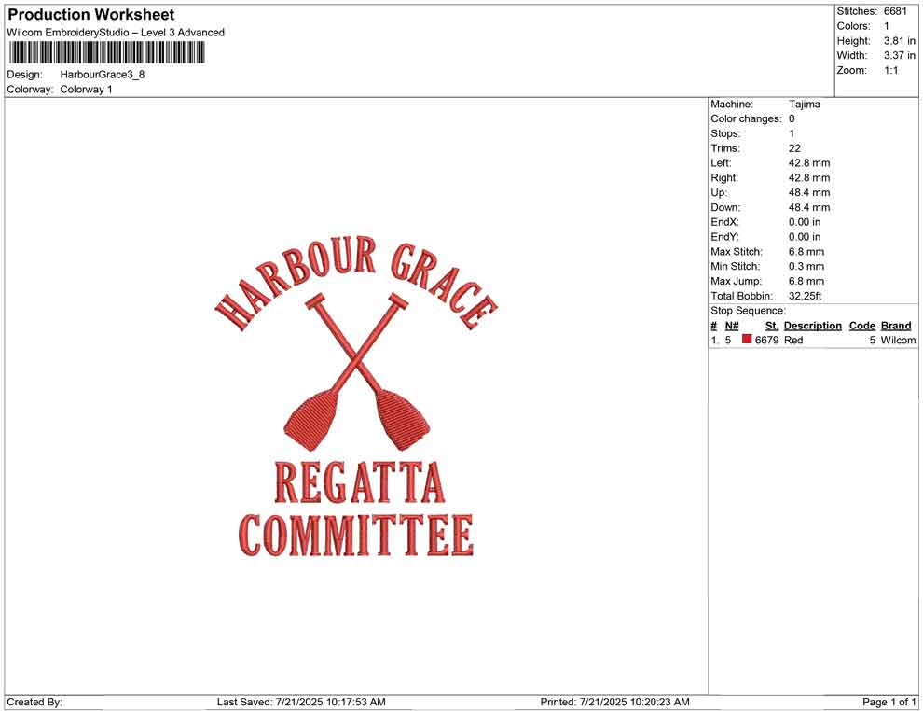The height and width of the screenshot is (711, 923).
Task: Click the Max Stitch value '6.8 mm'
Action: [x=806, y=252]
